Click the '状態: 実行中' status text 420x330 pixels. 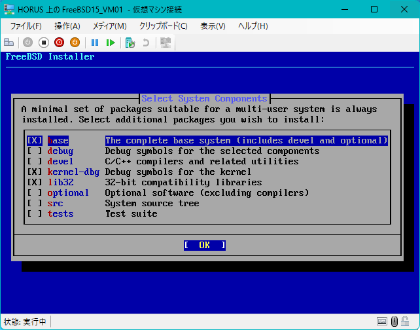[x=25, y=321]
